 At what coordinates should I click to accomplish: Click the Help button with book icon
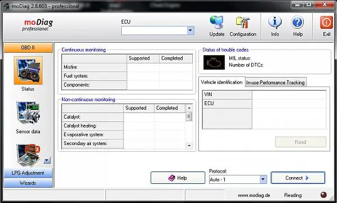[x=178, y=178]
